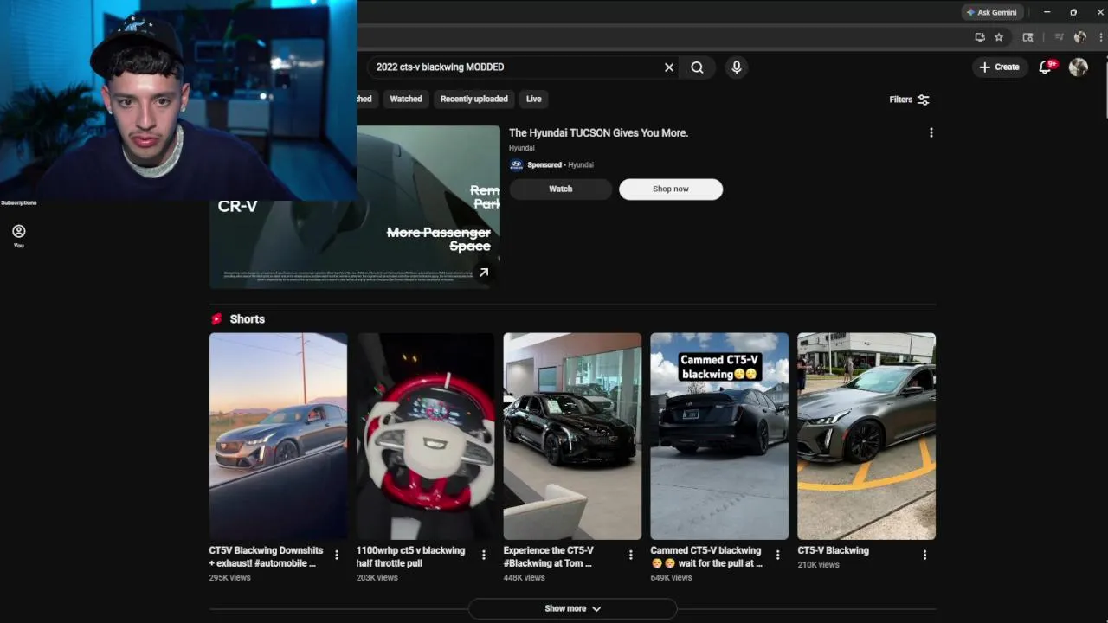The width and height of the screenshot is (1108, 623).
Task: Open the notifications bell
Action: pos(1046,67)
